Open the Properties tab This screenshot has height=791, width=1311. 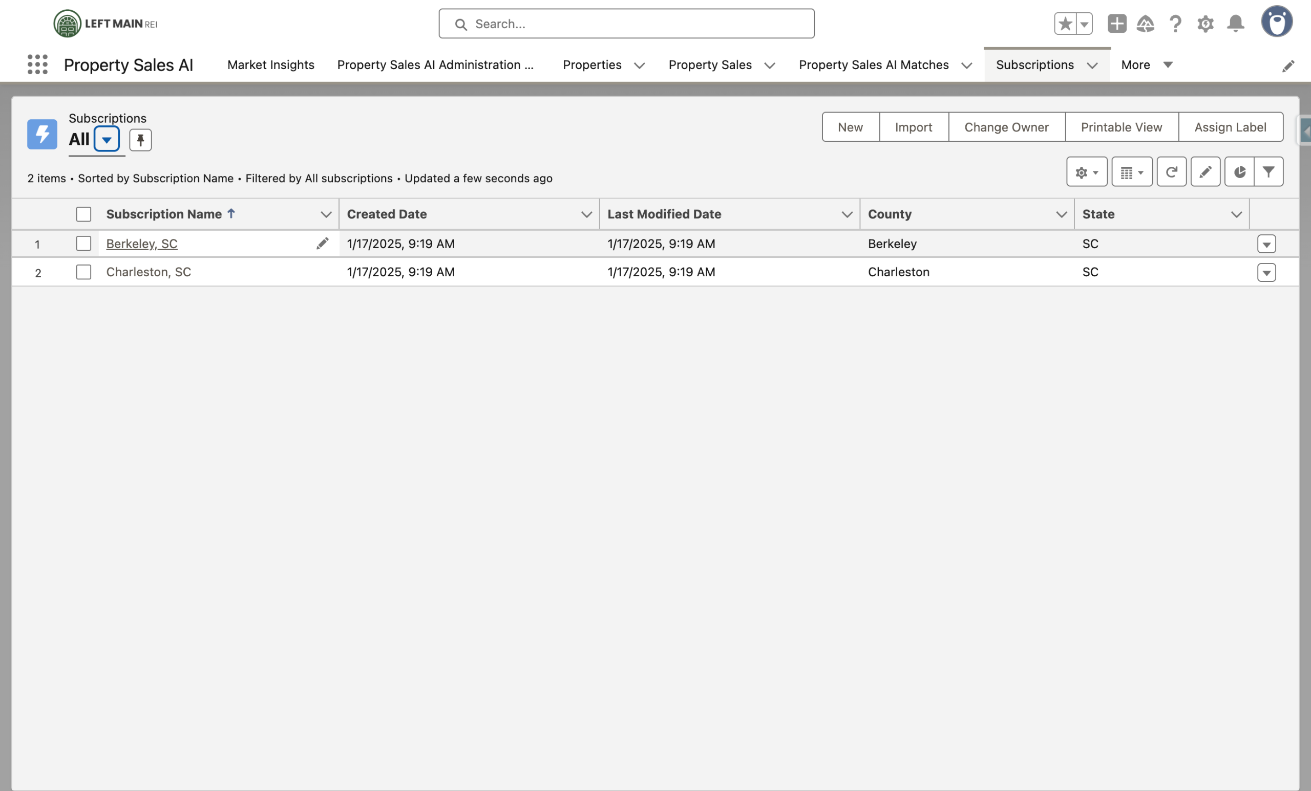(x=591, y=65)
